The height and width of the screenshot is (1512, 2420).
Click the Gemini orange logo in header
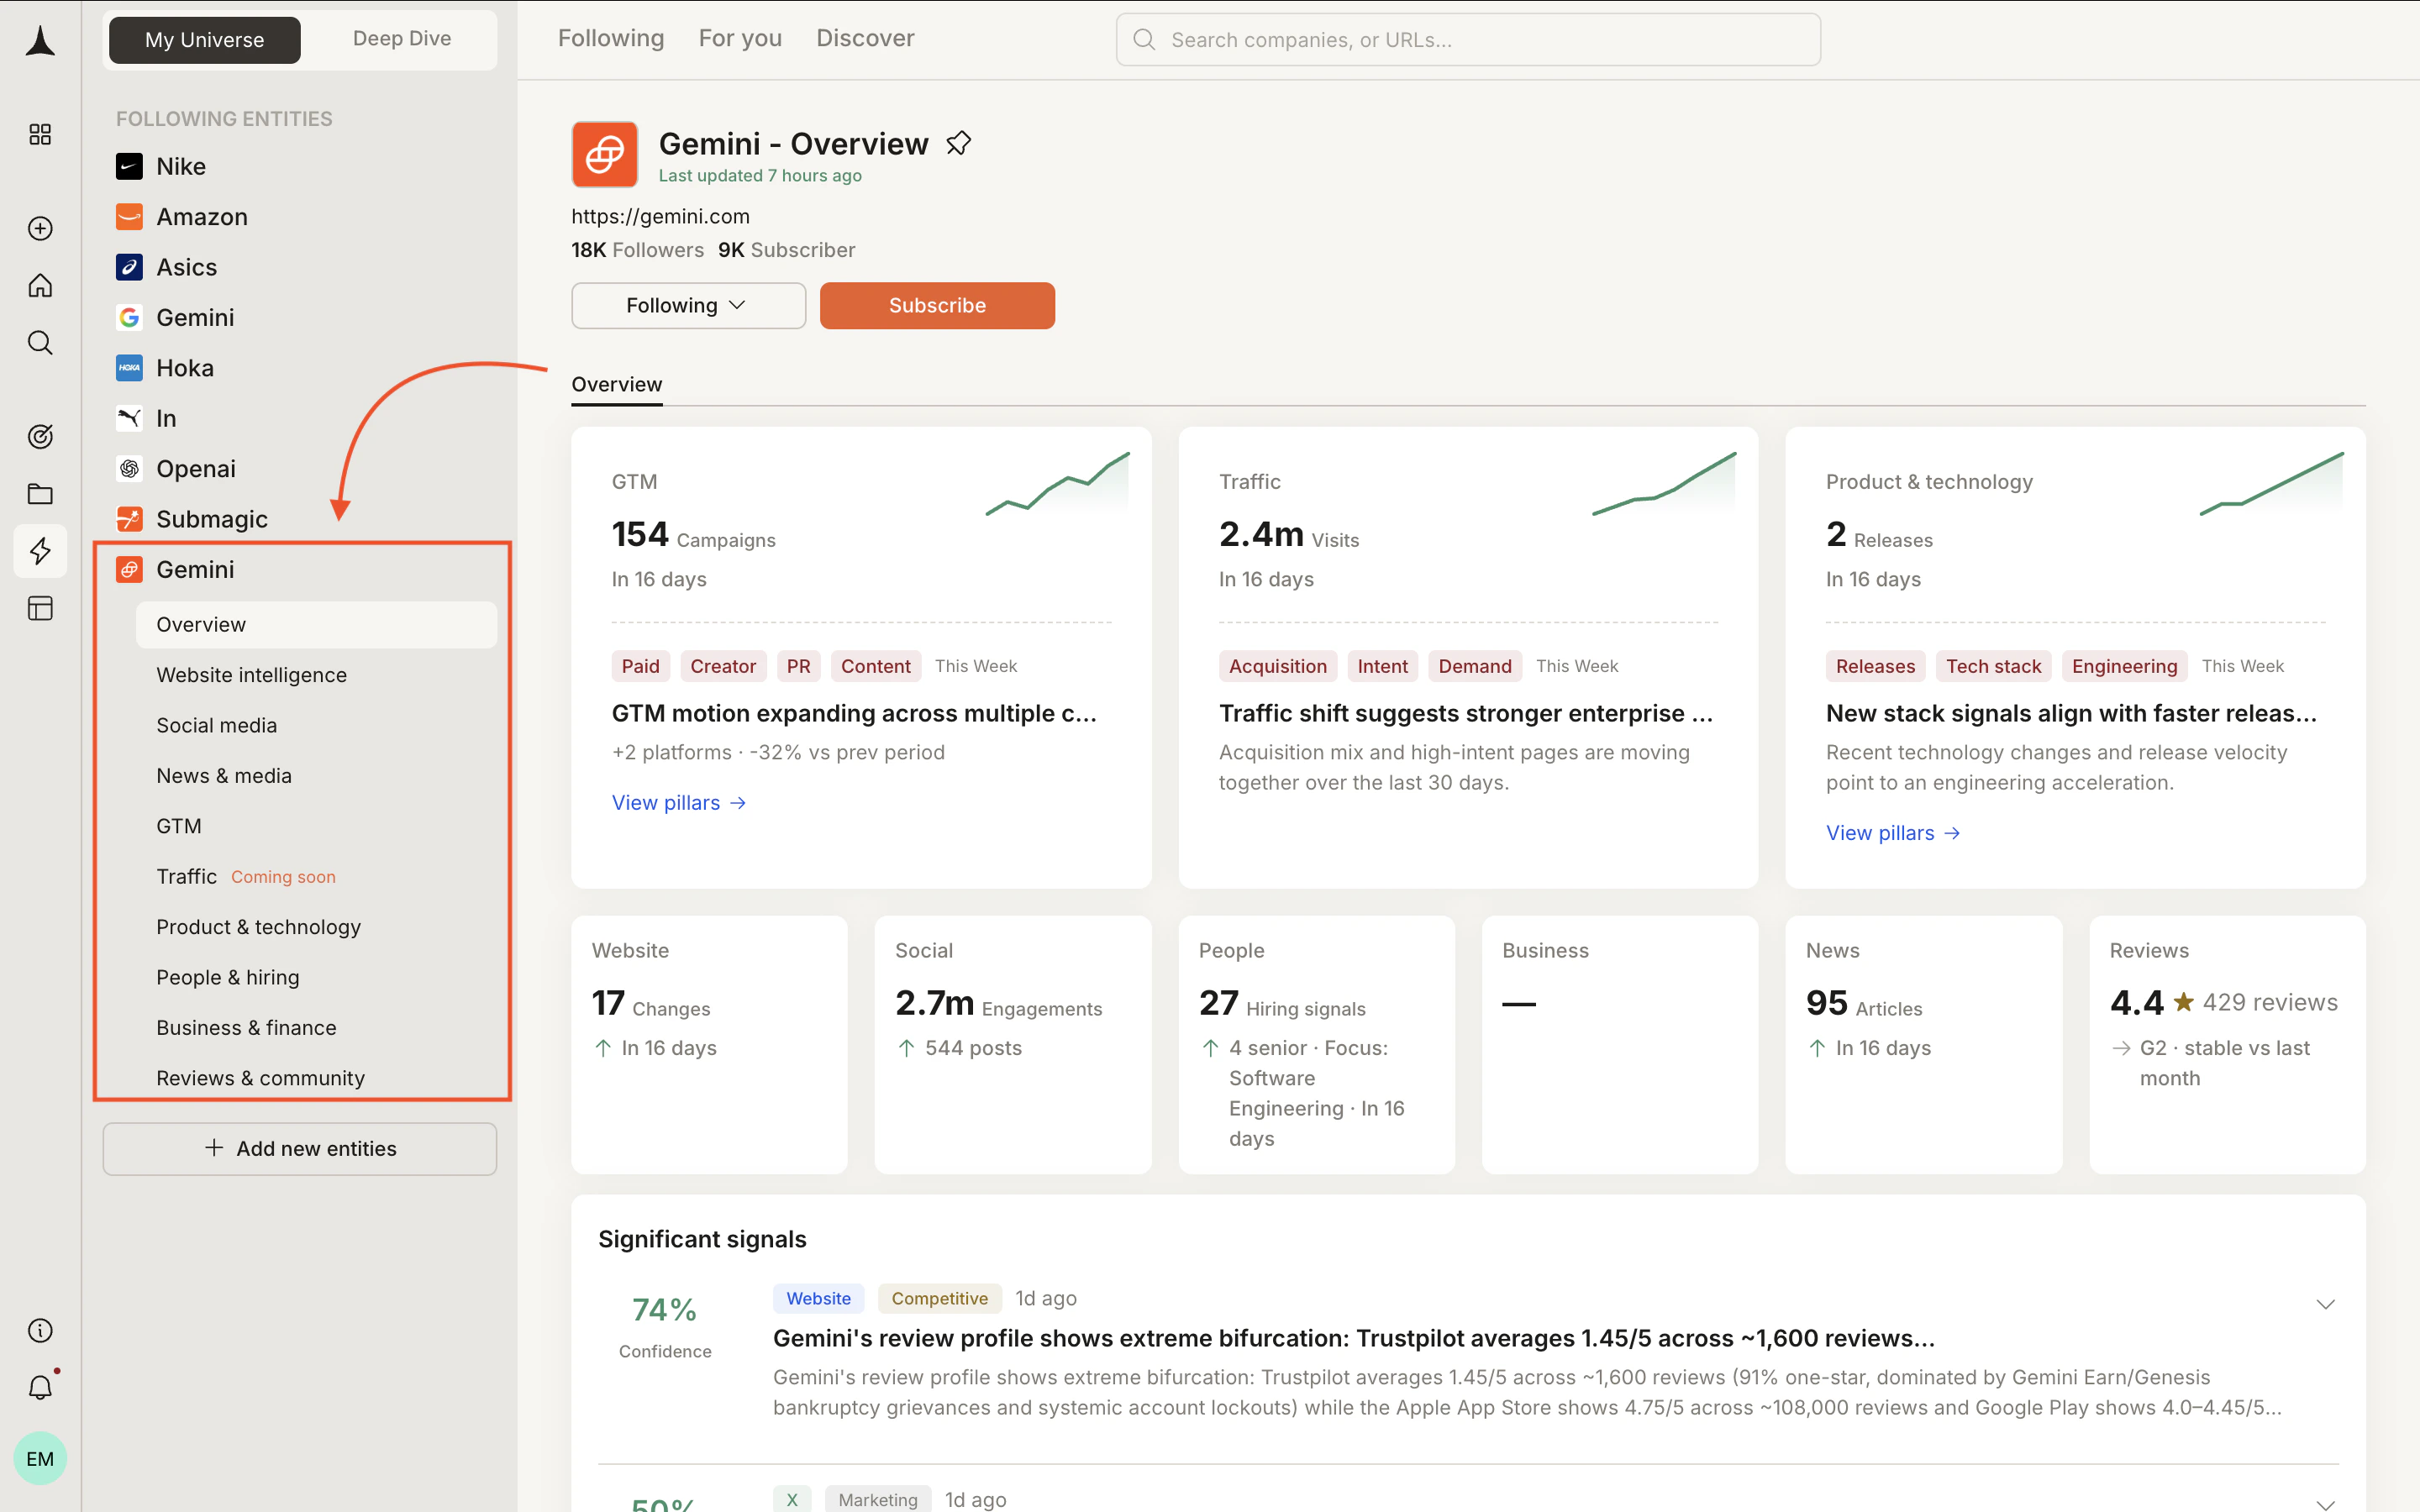click(605, 155)
